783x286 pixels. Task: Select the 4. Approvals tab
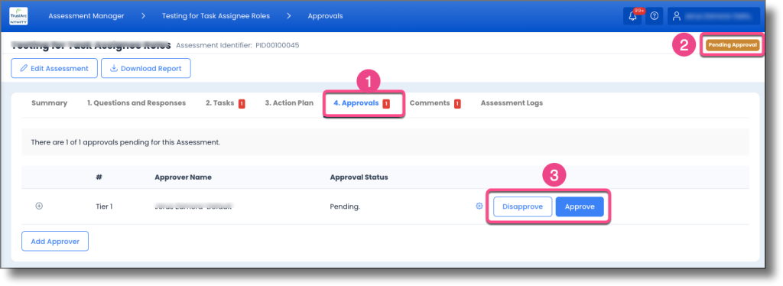[x=362, y=103]
